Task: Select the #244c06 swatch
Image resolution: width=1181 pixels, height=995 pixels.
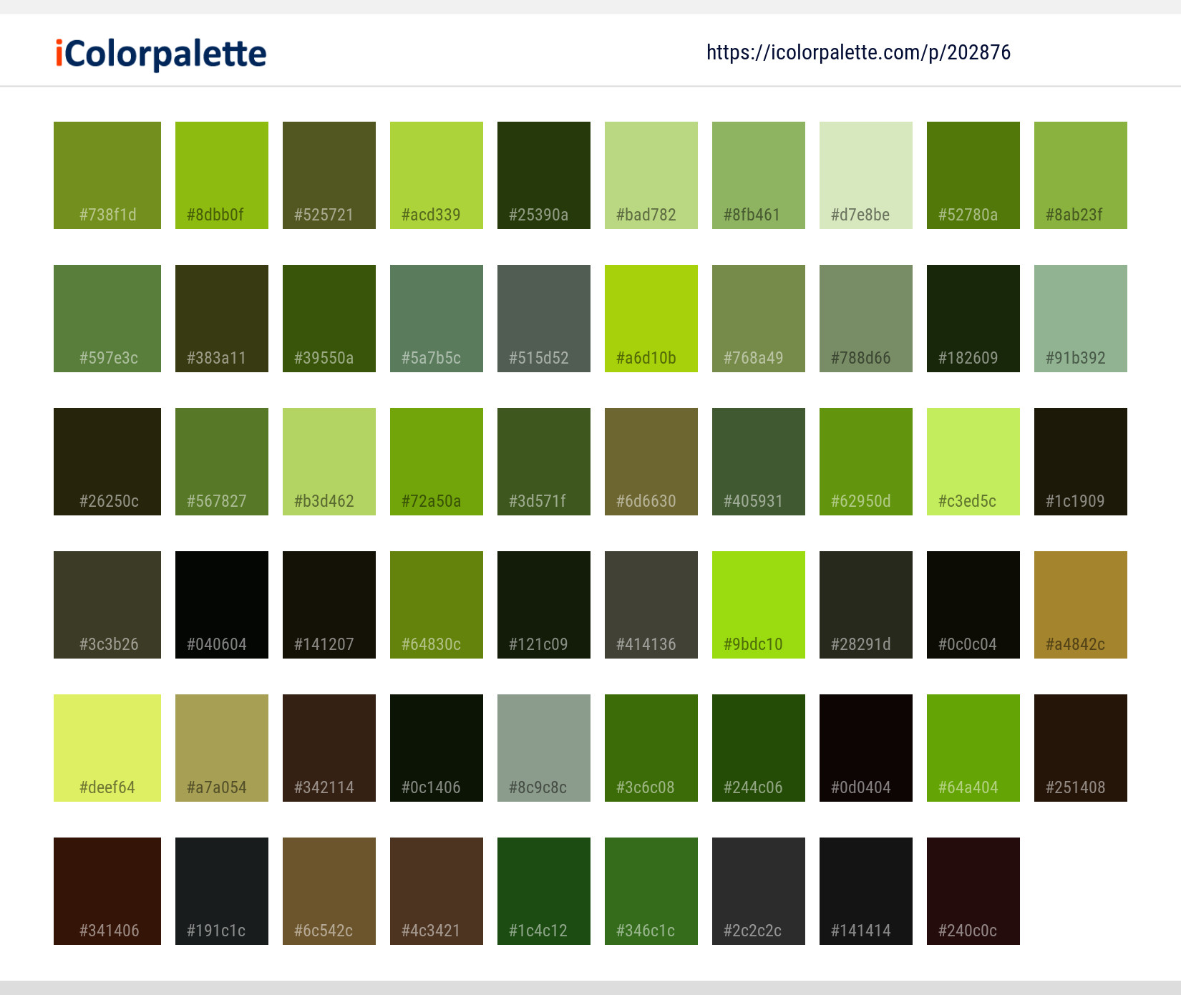Action: point(759,748)
